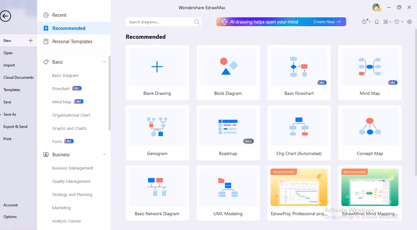Viewport: 417px width, 230px height.
Task: Open Cloud Documents
Action: click(x=19, y=78)
